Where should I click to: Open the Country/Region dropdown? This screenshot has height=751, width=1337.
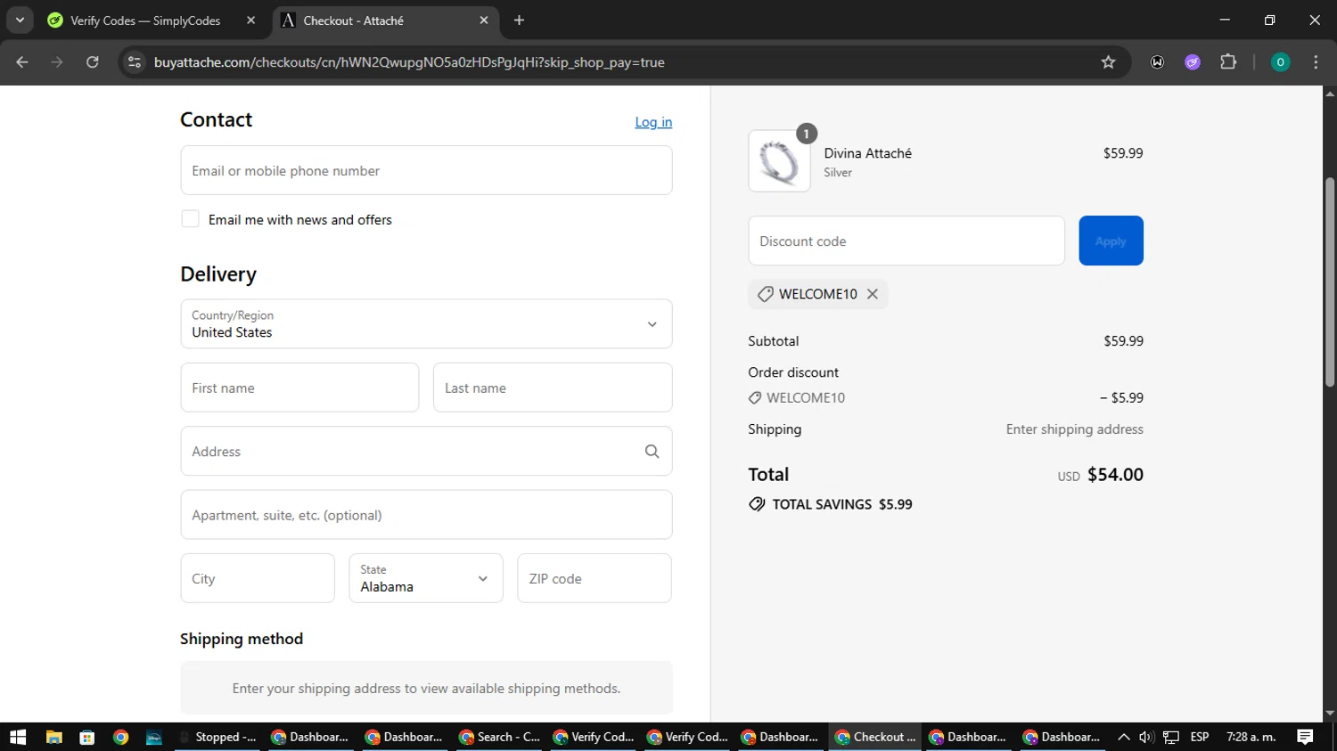click(x=426, y=324)
